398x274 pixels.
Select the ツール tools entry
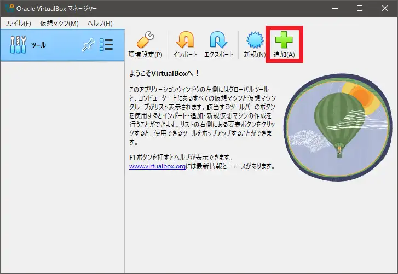click(62, 45)
